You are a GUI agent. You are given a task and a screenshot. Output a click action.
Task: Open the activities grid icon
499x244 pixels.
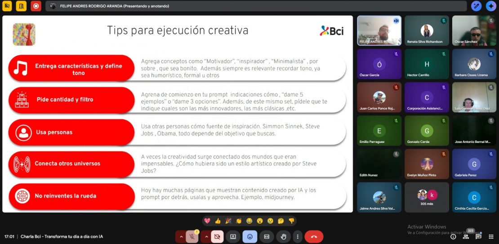(x=490, y=236)
